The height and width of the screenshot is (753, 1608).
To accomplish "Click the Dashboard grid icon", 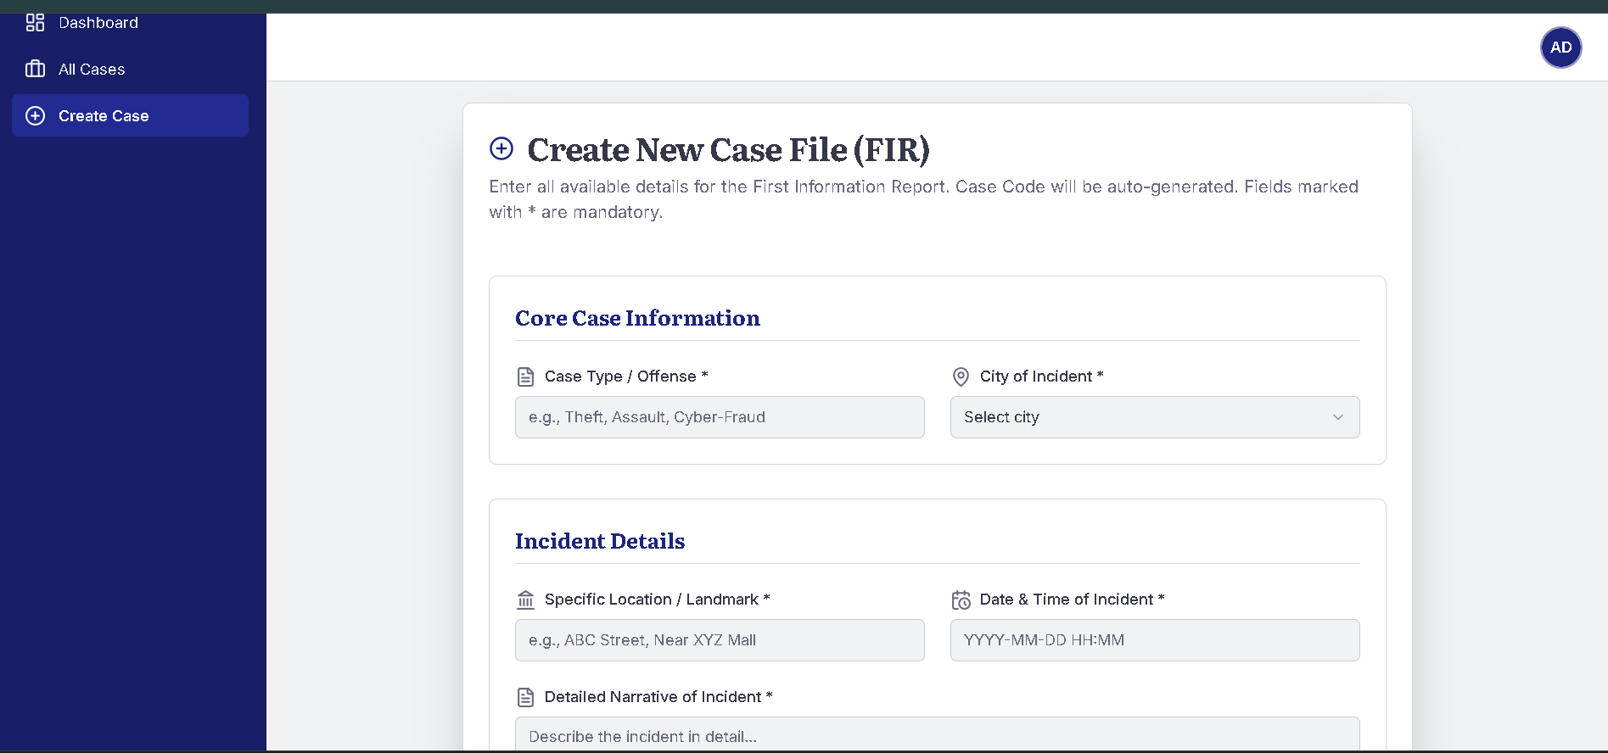I will click(x=35, y=23).
